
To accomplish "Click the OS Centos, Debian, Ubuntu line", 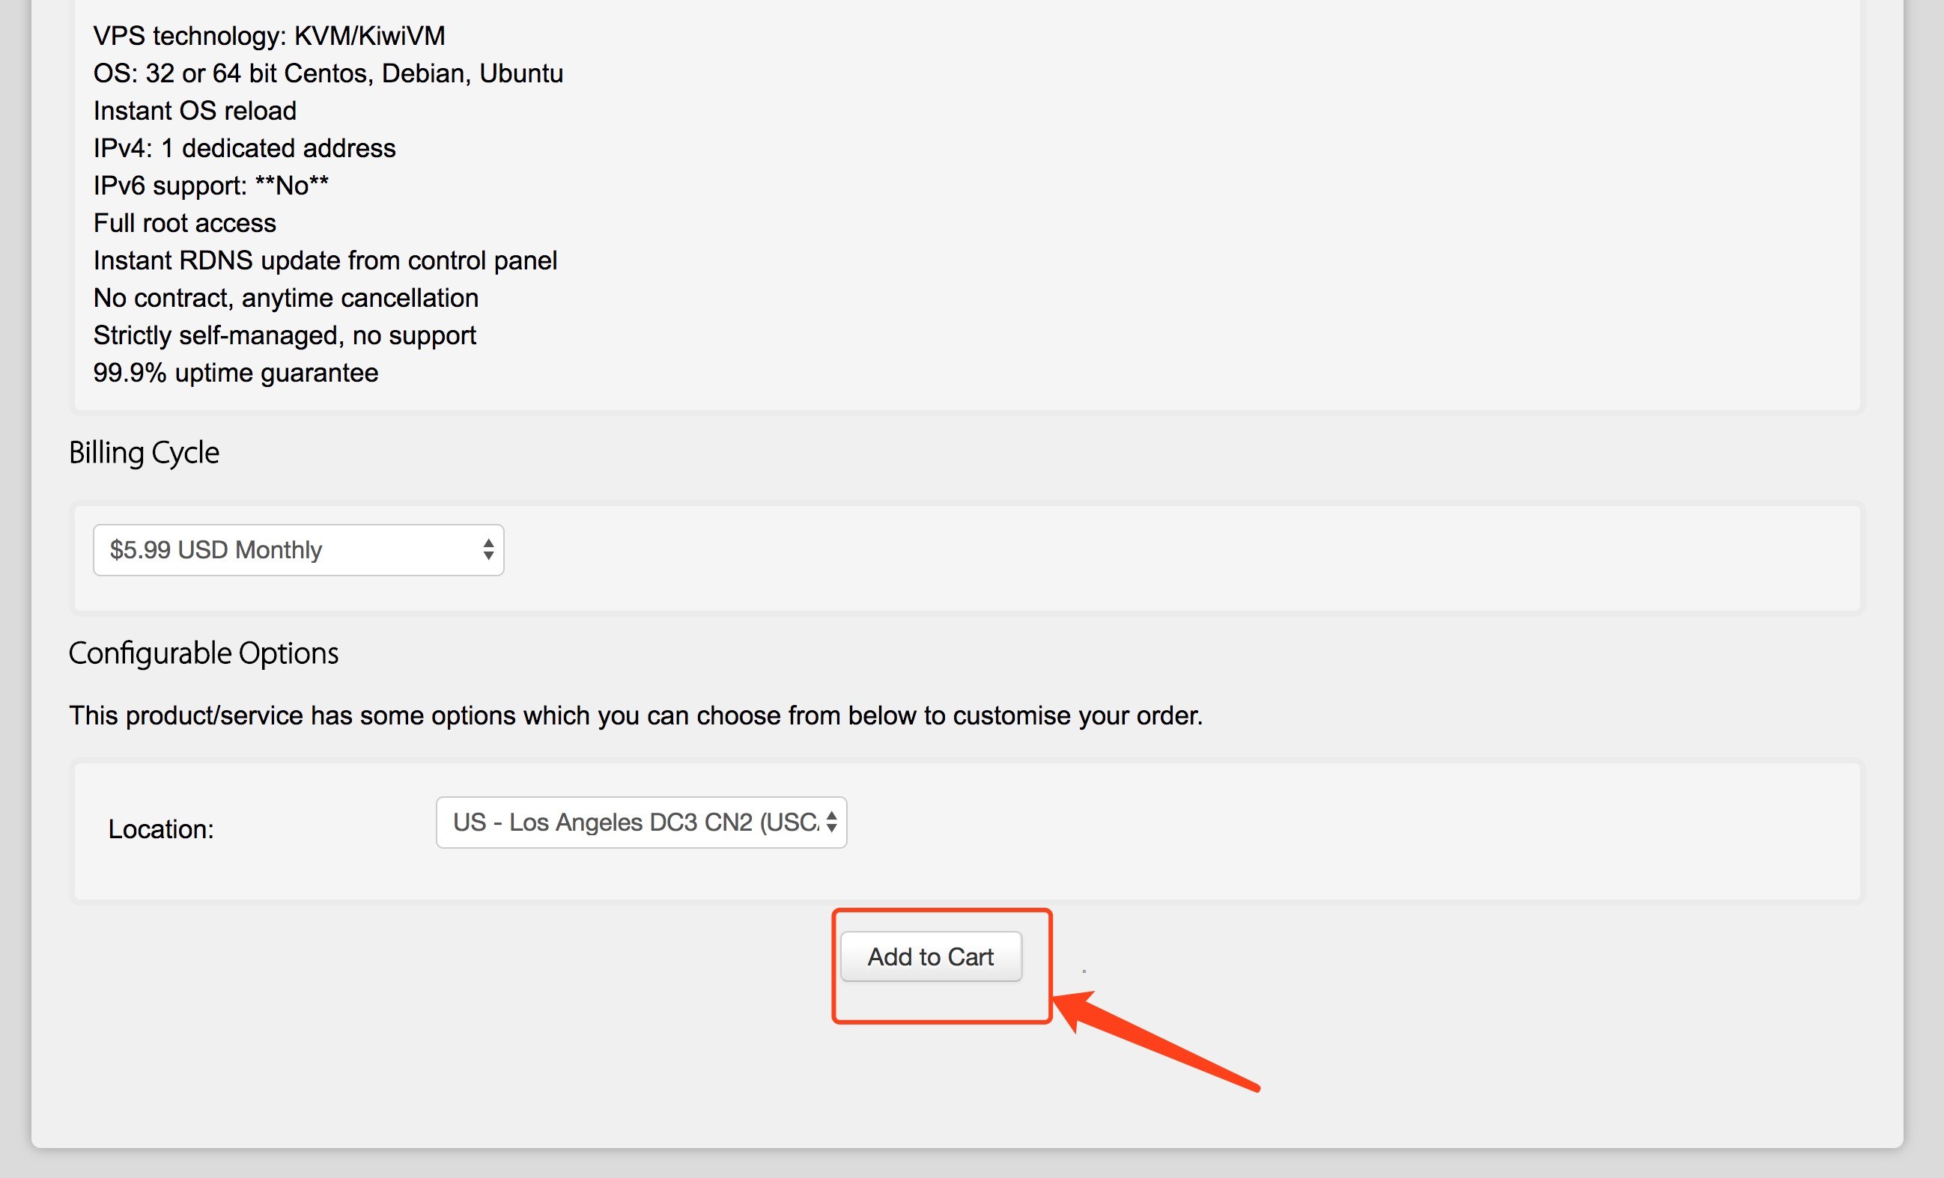I will 327,73.
